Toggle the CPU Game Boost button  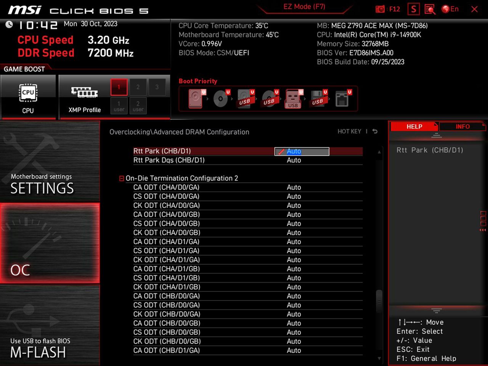click(x=28, y=97)
